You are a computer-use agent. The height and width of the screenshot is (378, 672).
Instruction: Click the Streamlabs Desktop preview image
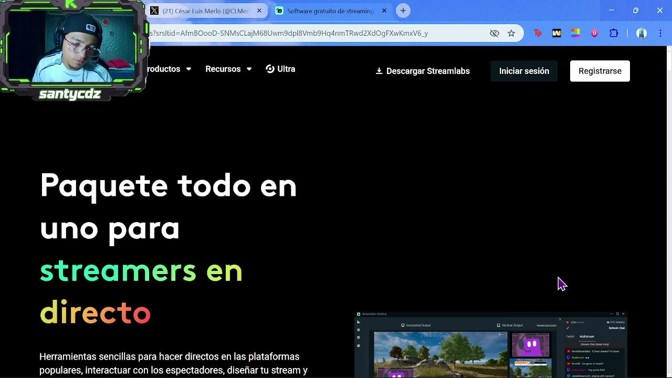click(491, 344)
